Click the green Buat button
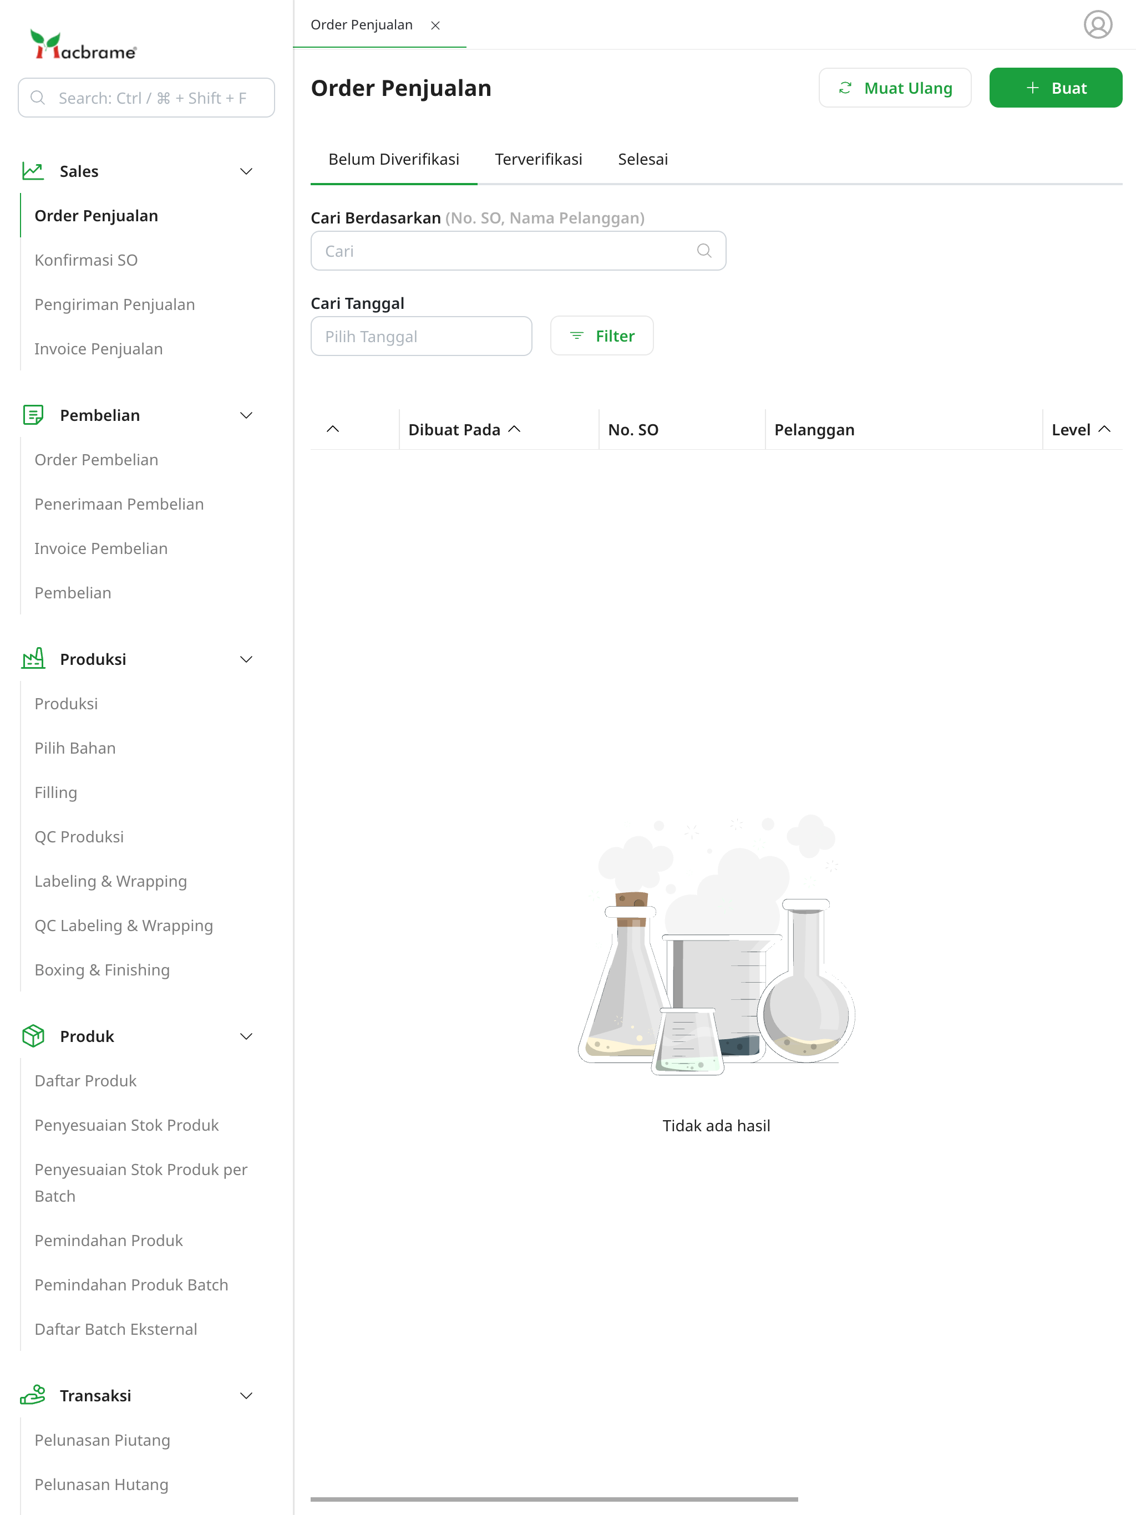Screen dimensions: 1136x1515 (1054, 88)
